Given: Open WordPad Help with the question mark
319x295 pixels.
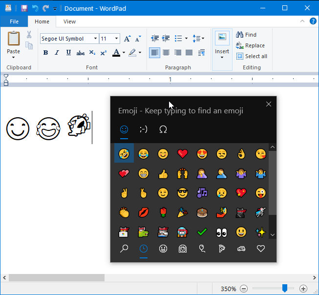Looking at the screenshot, I should (x=313, y=21).
